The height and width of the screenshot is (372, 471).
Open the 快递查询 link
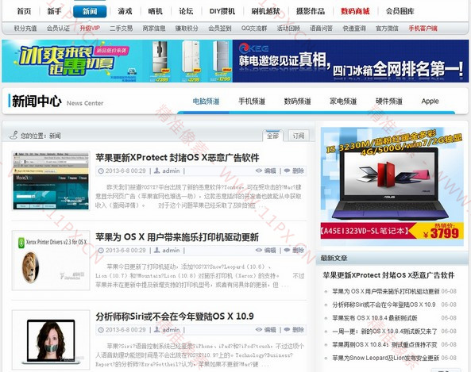click(354, 29)
